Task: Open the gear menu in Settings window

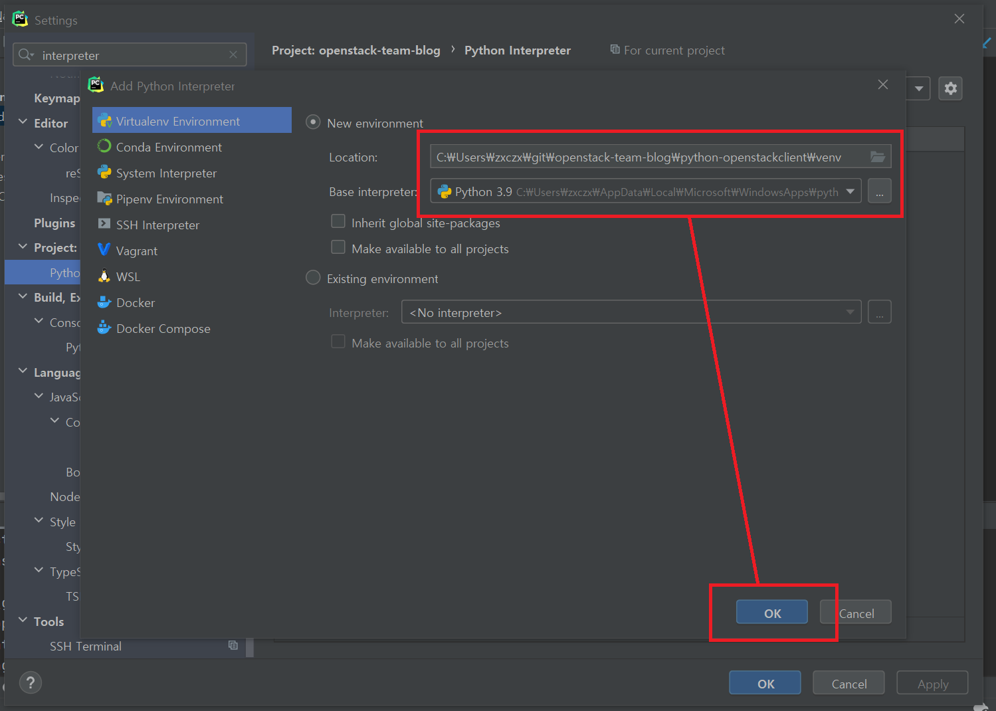Action: coord(951,88)
